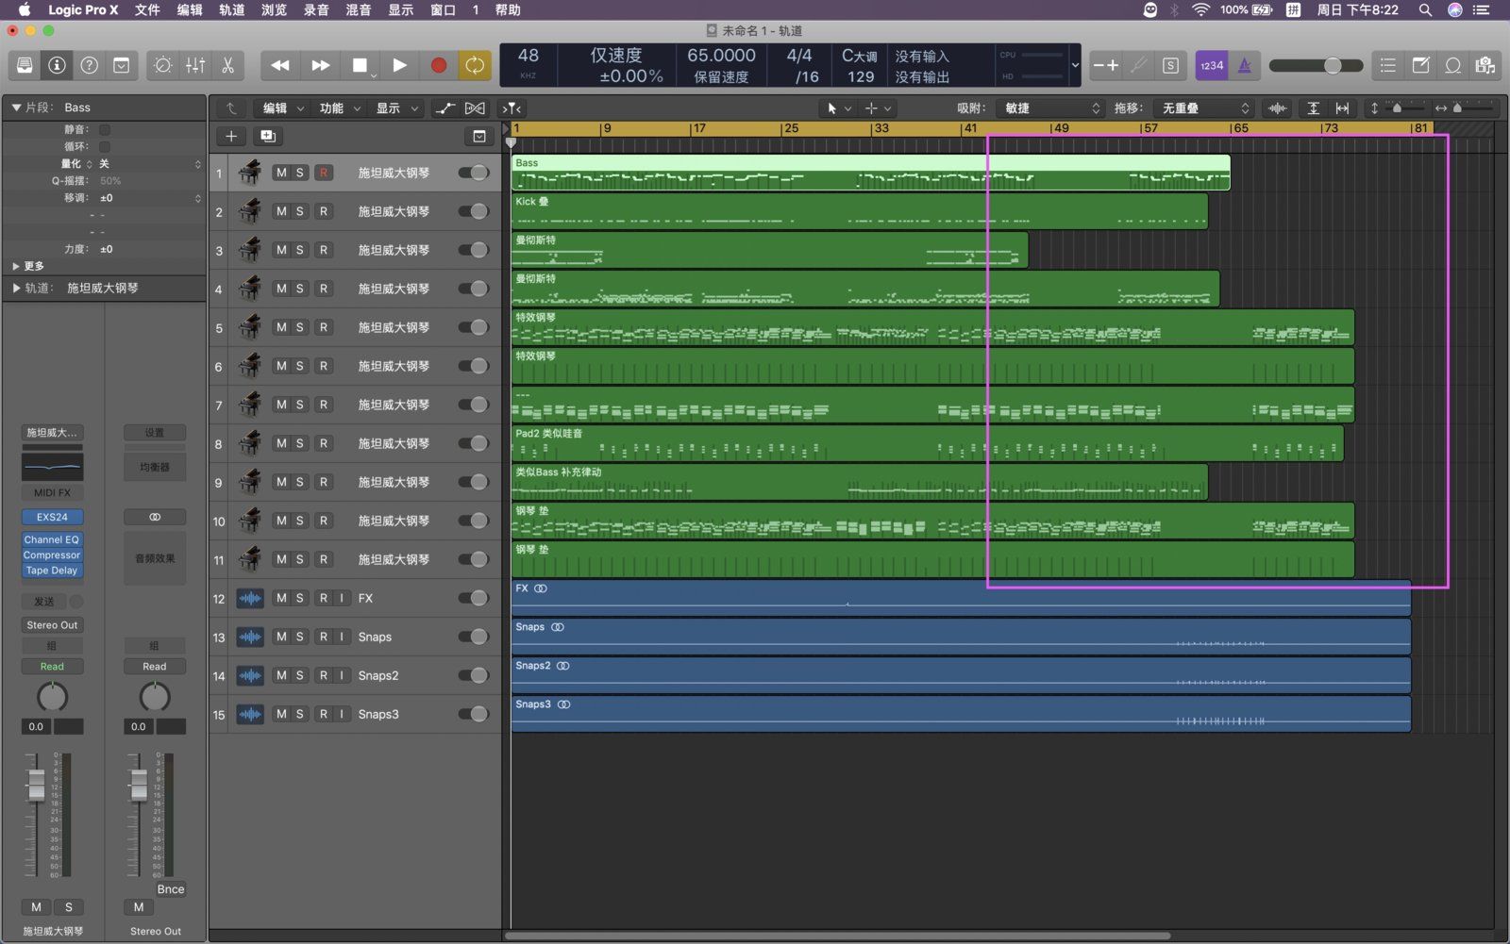
Task: Open the 轨道 (Track) menu
Action: pyautogui.click(x=231, y=9)
